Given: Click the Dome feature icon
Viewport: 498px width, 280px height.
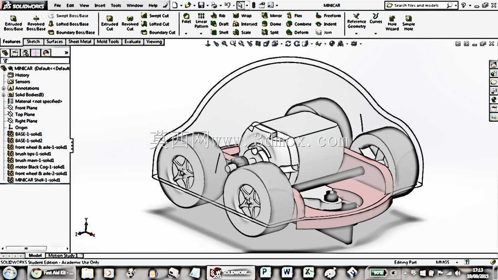Looking at the screenshot, I should [x=272, y=24].
